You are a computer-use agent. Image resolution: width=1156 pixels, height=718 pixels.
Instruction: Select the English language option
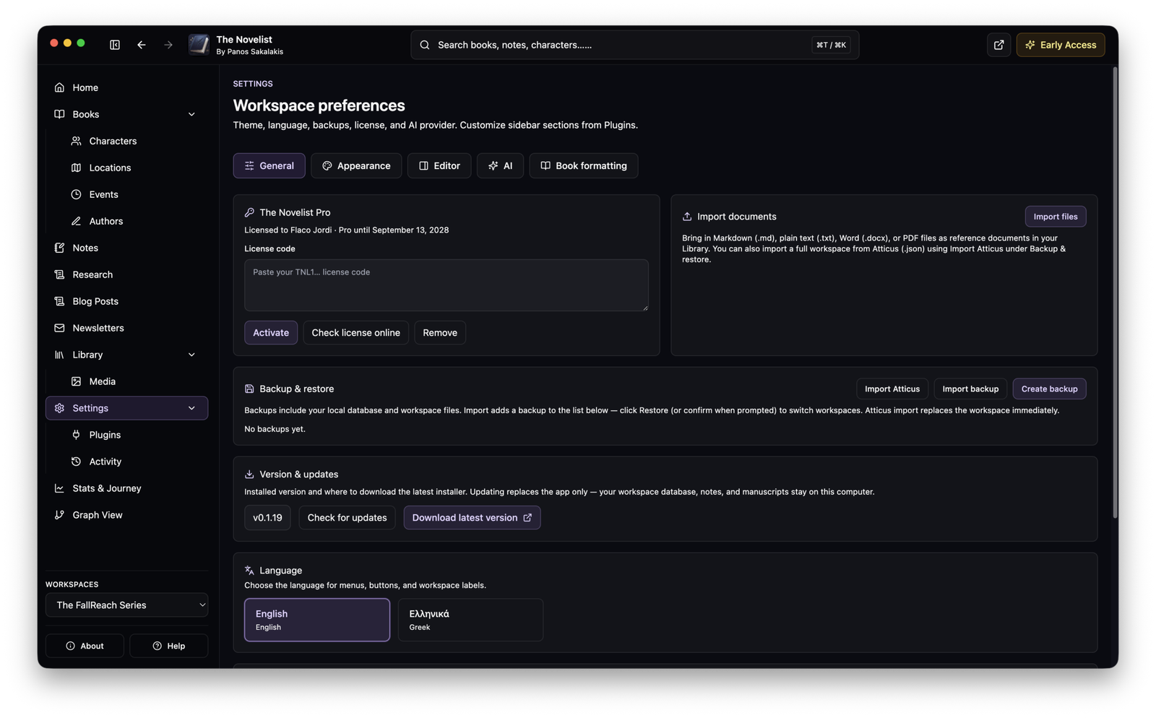[x=317, y=620]
